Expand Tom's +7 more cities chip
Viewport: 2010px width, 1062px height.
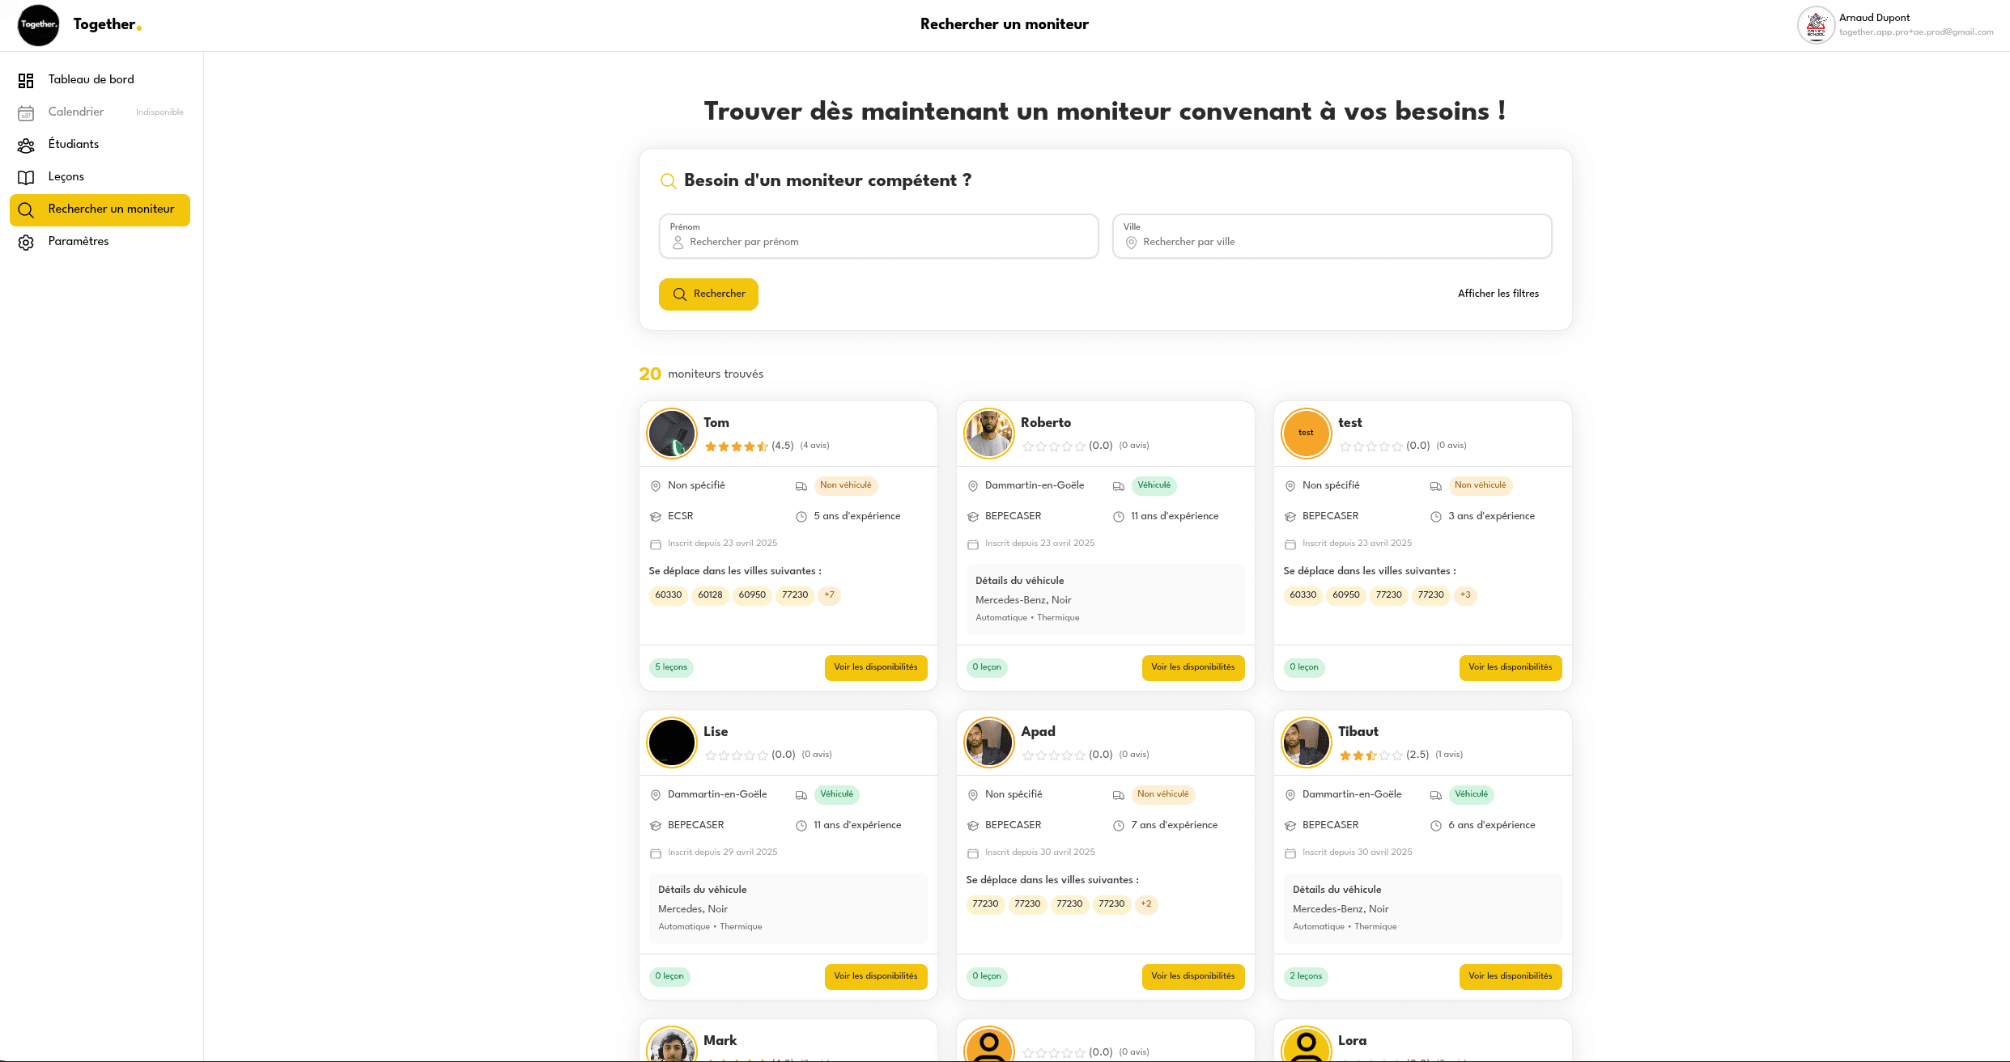(x=829, y=595)
